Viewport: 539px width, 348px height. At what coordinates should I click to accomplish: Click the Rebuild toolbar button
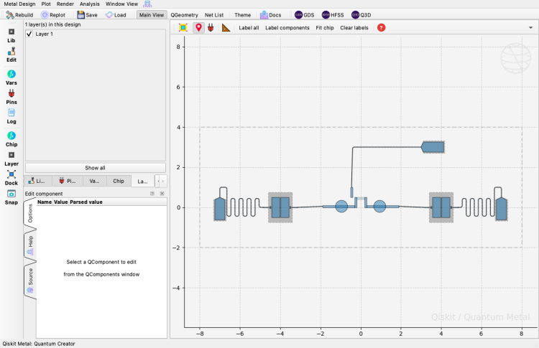[20, 15]
